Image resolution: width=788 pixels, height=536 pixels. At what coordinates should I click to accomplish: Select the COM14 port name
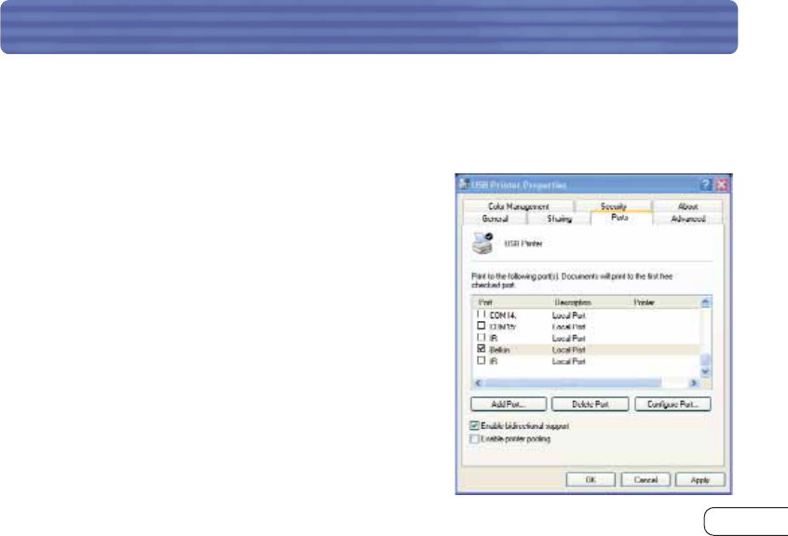tap(503, 315)
